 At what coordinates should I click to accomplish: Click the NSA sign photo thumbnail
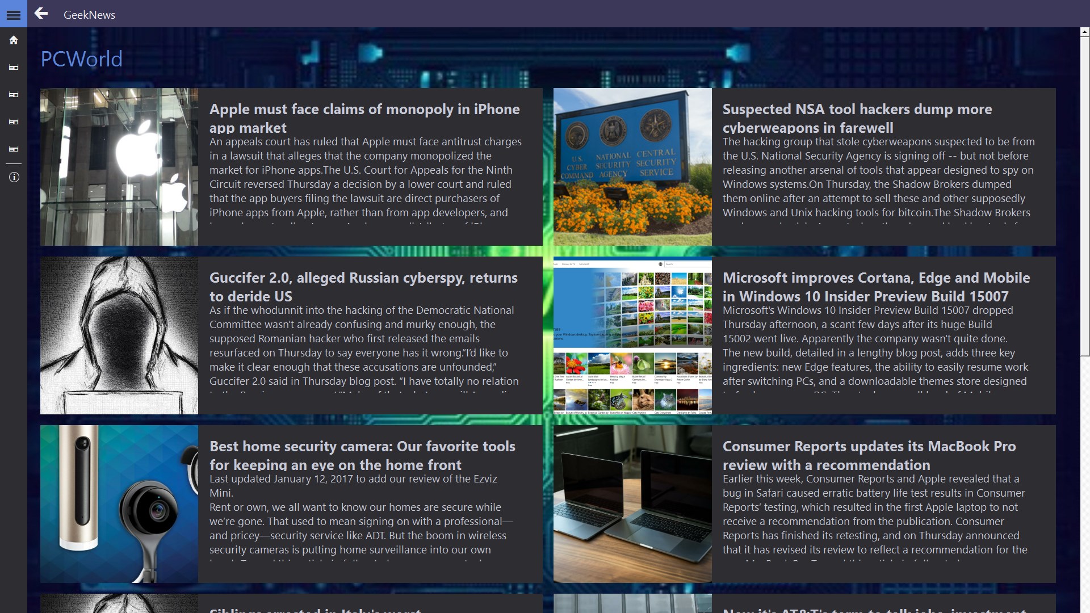coord(632,167)
